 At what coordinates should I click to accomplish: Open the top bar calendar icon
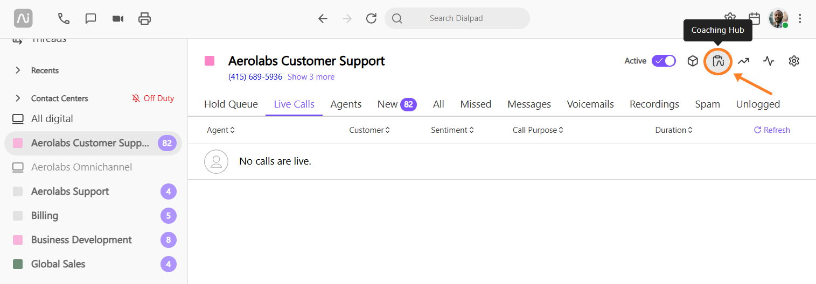tap(755, 18)
